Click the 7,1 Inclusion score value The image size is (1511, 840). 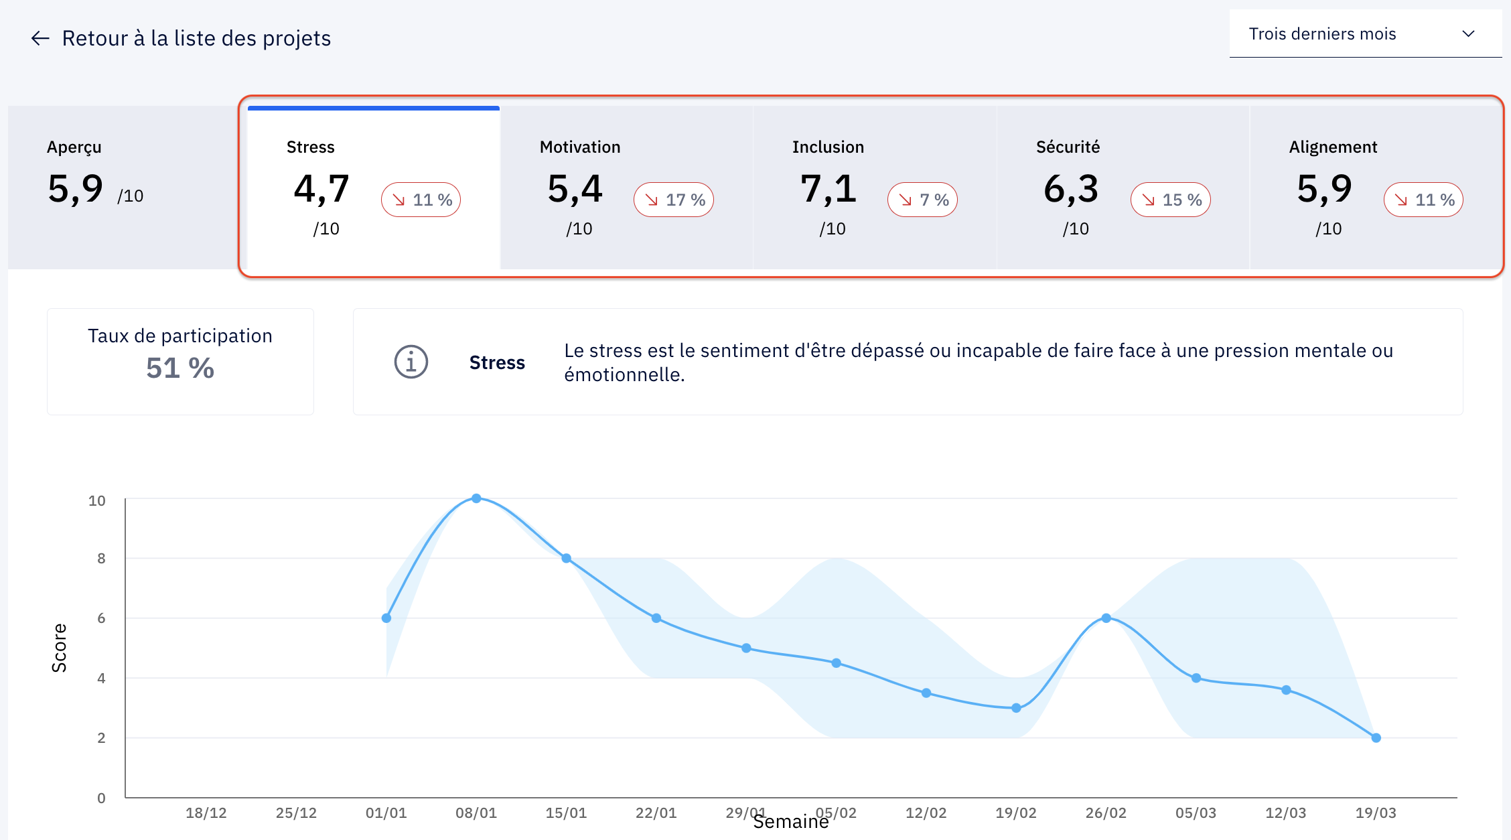click(829, 189)
